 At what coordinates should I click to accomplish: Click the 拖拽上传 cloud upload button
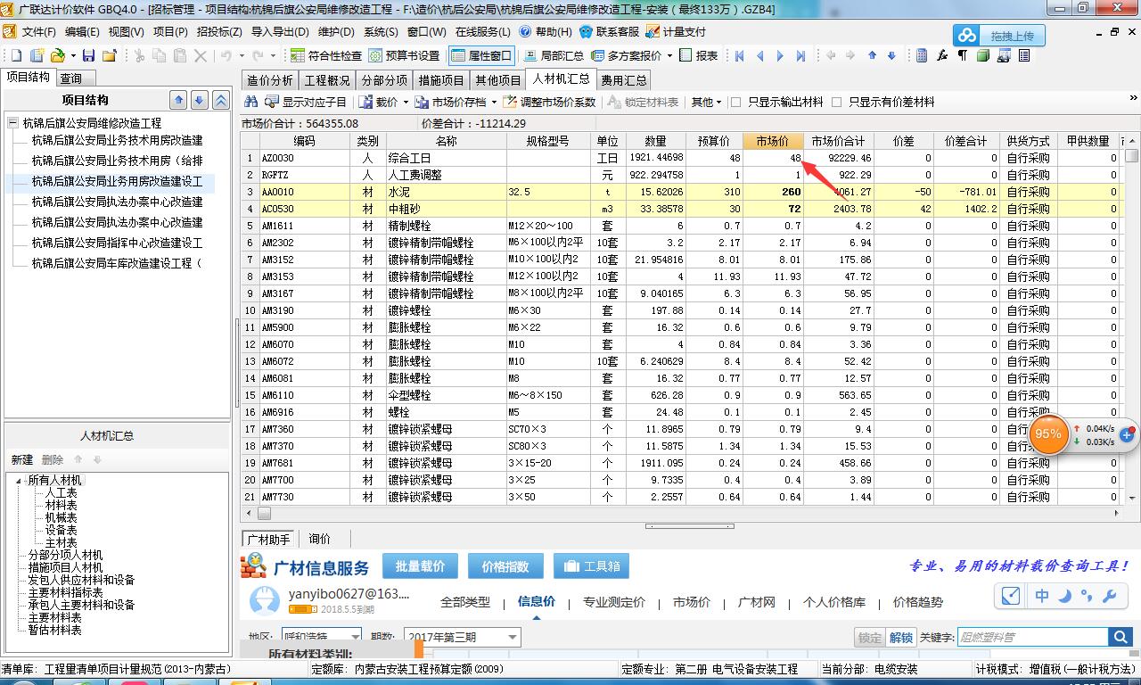pos(997,36)
